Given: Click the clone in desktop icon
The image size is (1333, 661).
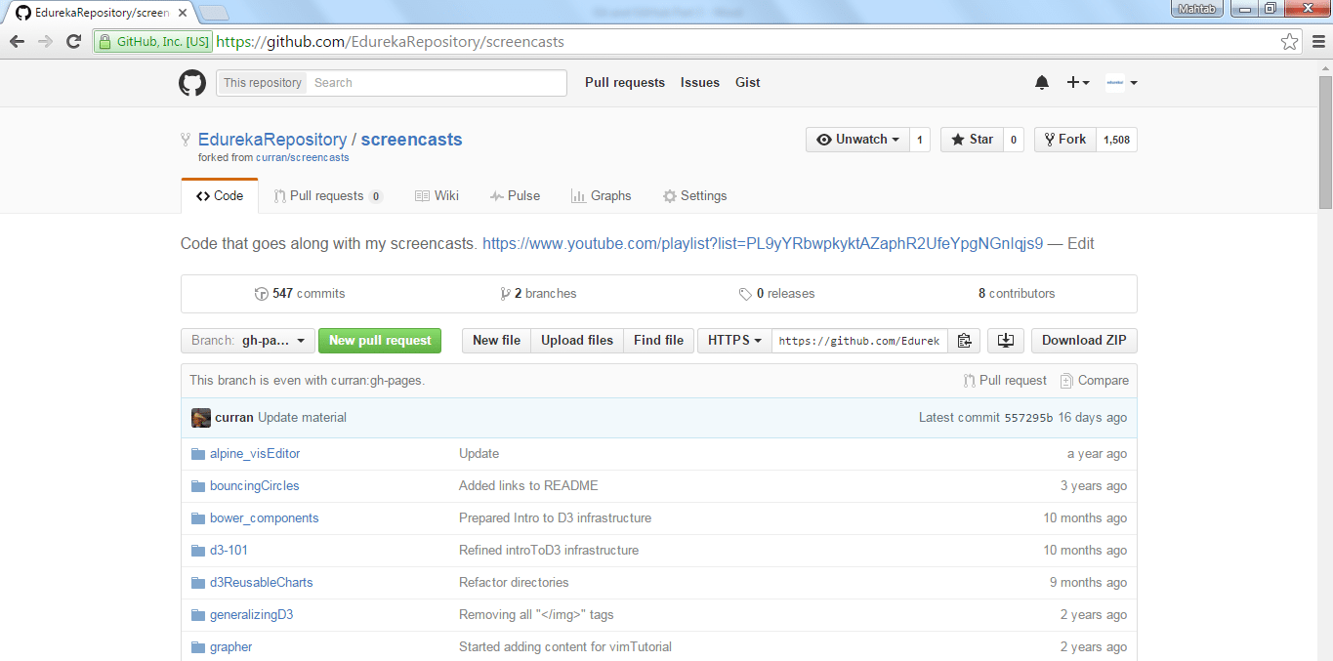Looking at the screenshot, I should click(1006, 341).
